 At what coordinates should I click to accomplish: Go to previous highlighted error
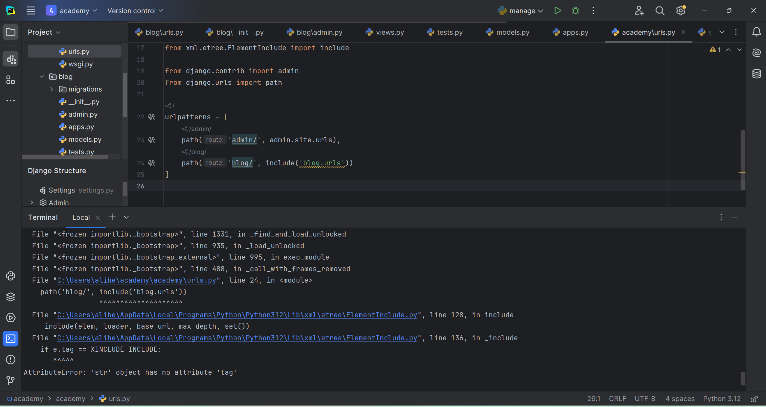coord(728,50)
